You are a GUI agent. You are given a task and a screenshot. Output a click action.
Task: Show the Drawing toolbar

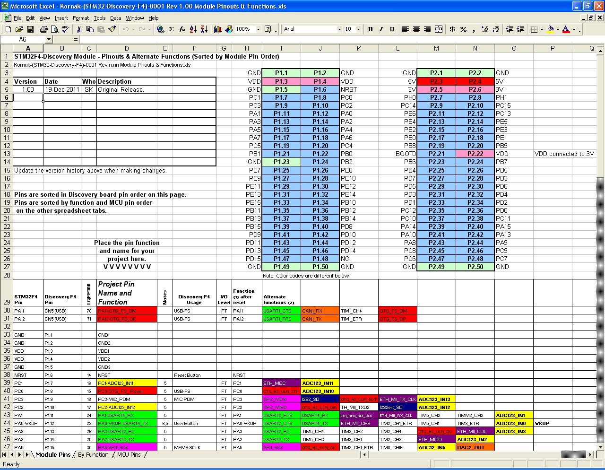229,29
